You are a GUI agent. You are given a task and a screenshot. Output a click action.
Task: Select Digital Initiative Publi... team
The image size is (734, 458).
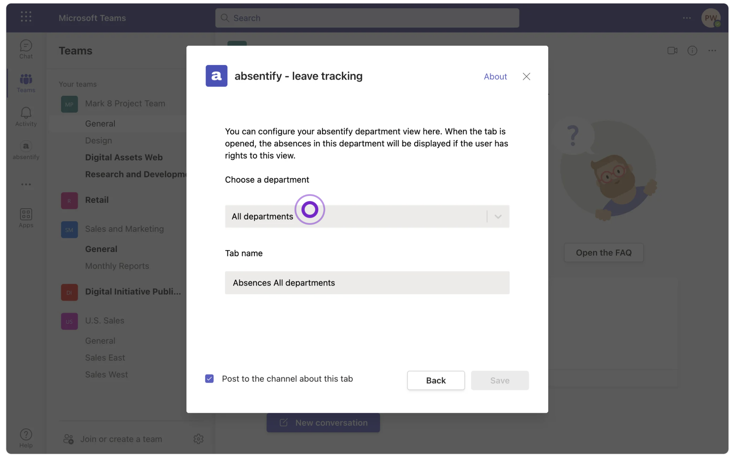pos(133,292)
